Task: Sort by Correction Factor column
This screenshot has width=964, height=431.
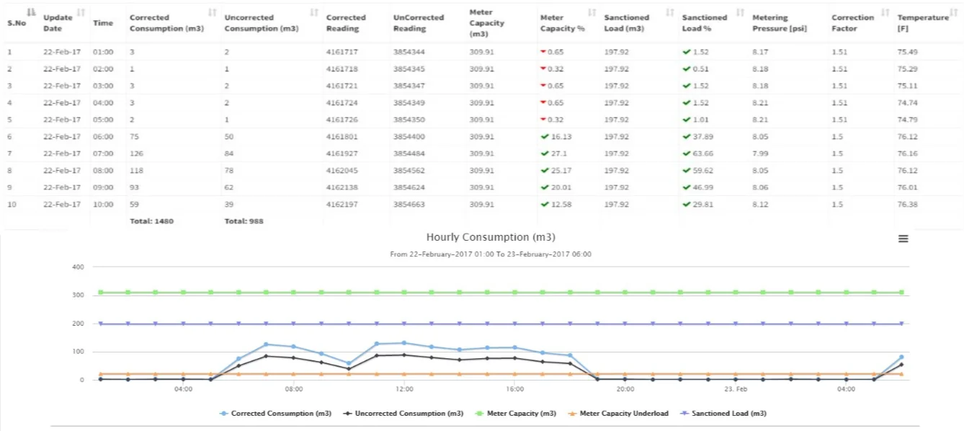Action: pyautogui.click(x=887, y=13)
